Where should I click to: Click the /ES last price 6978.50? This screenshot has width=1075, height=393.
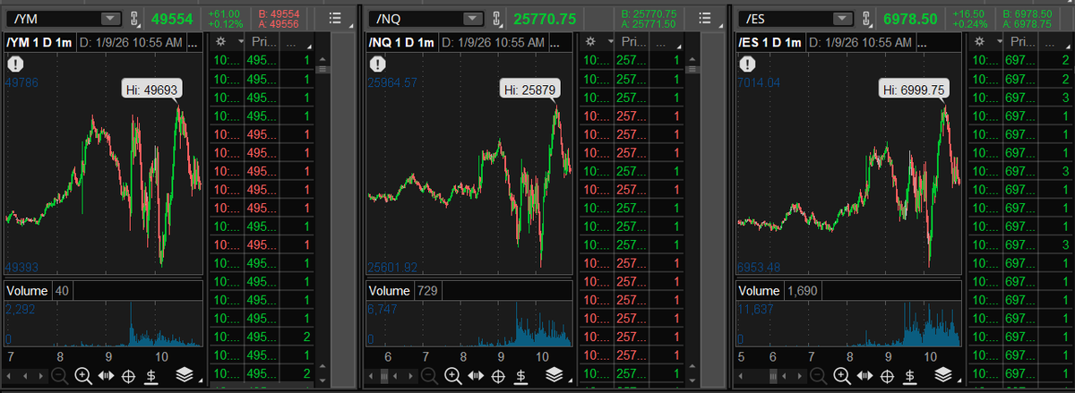click(909, 19)
